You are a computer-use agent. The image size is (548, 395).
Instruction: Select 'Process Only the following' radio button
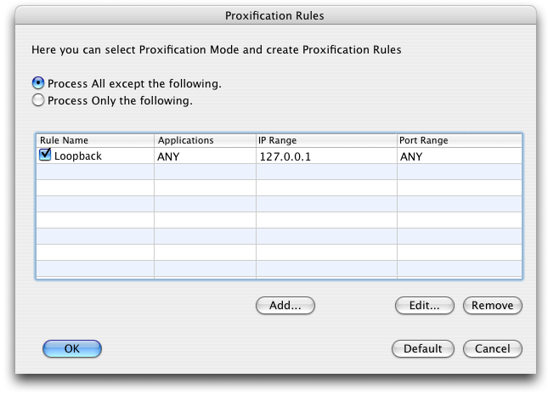click(x=37, y=100)
